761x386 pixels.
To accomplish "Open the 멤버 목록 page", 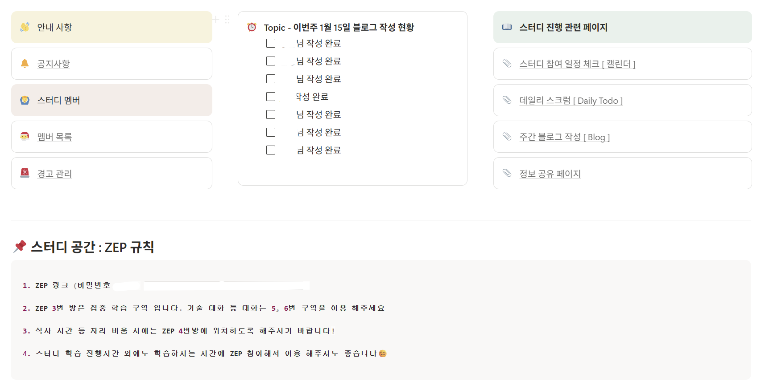I will pyautogui.click(x=54, y=137).
